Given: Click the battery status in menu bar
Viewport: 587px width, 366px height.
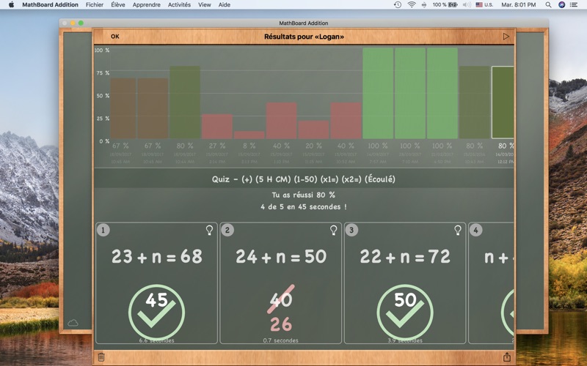Looking at the screenshot, I should [x=445, y=5].
